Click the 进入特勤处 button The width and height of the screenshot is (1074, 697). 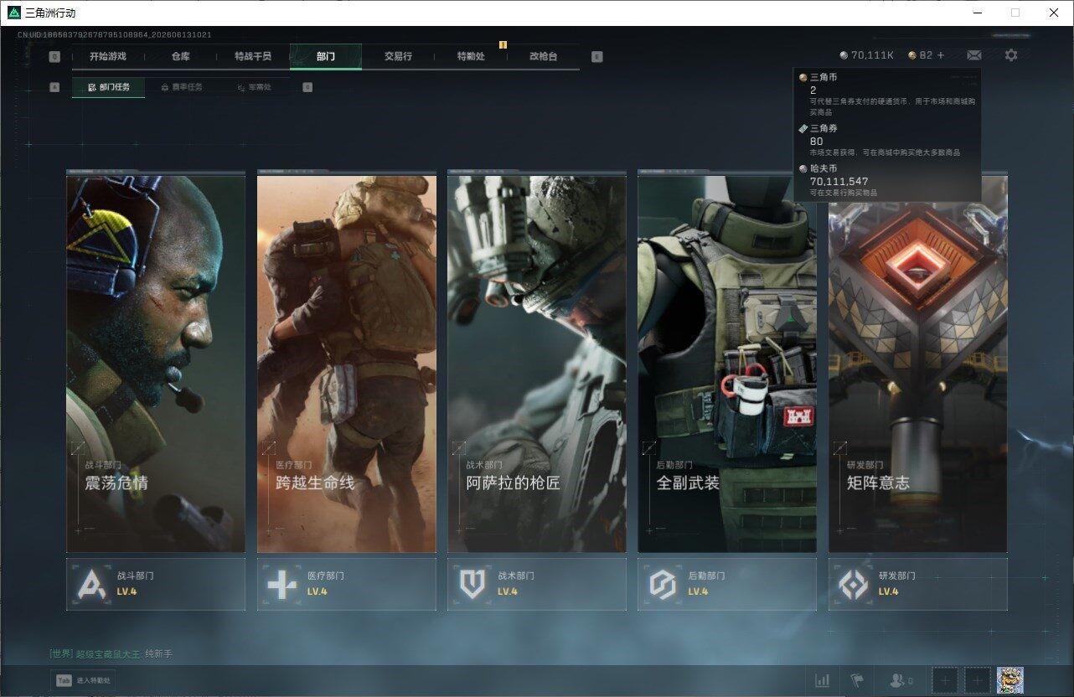tap(83, 681)
